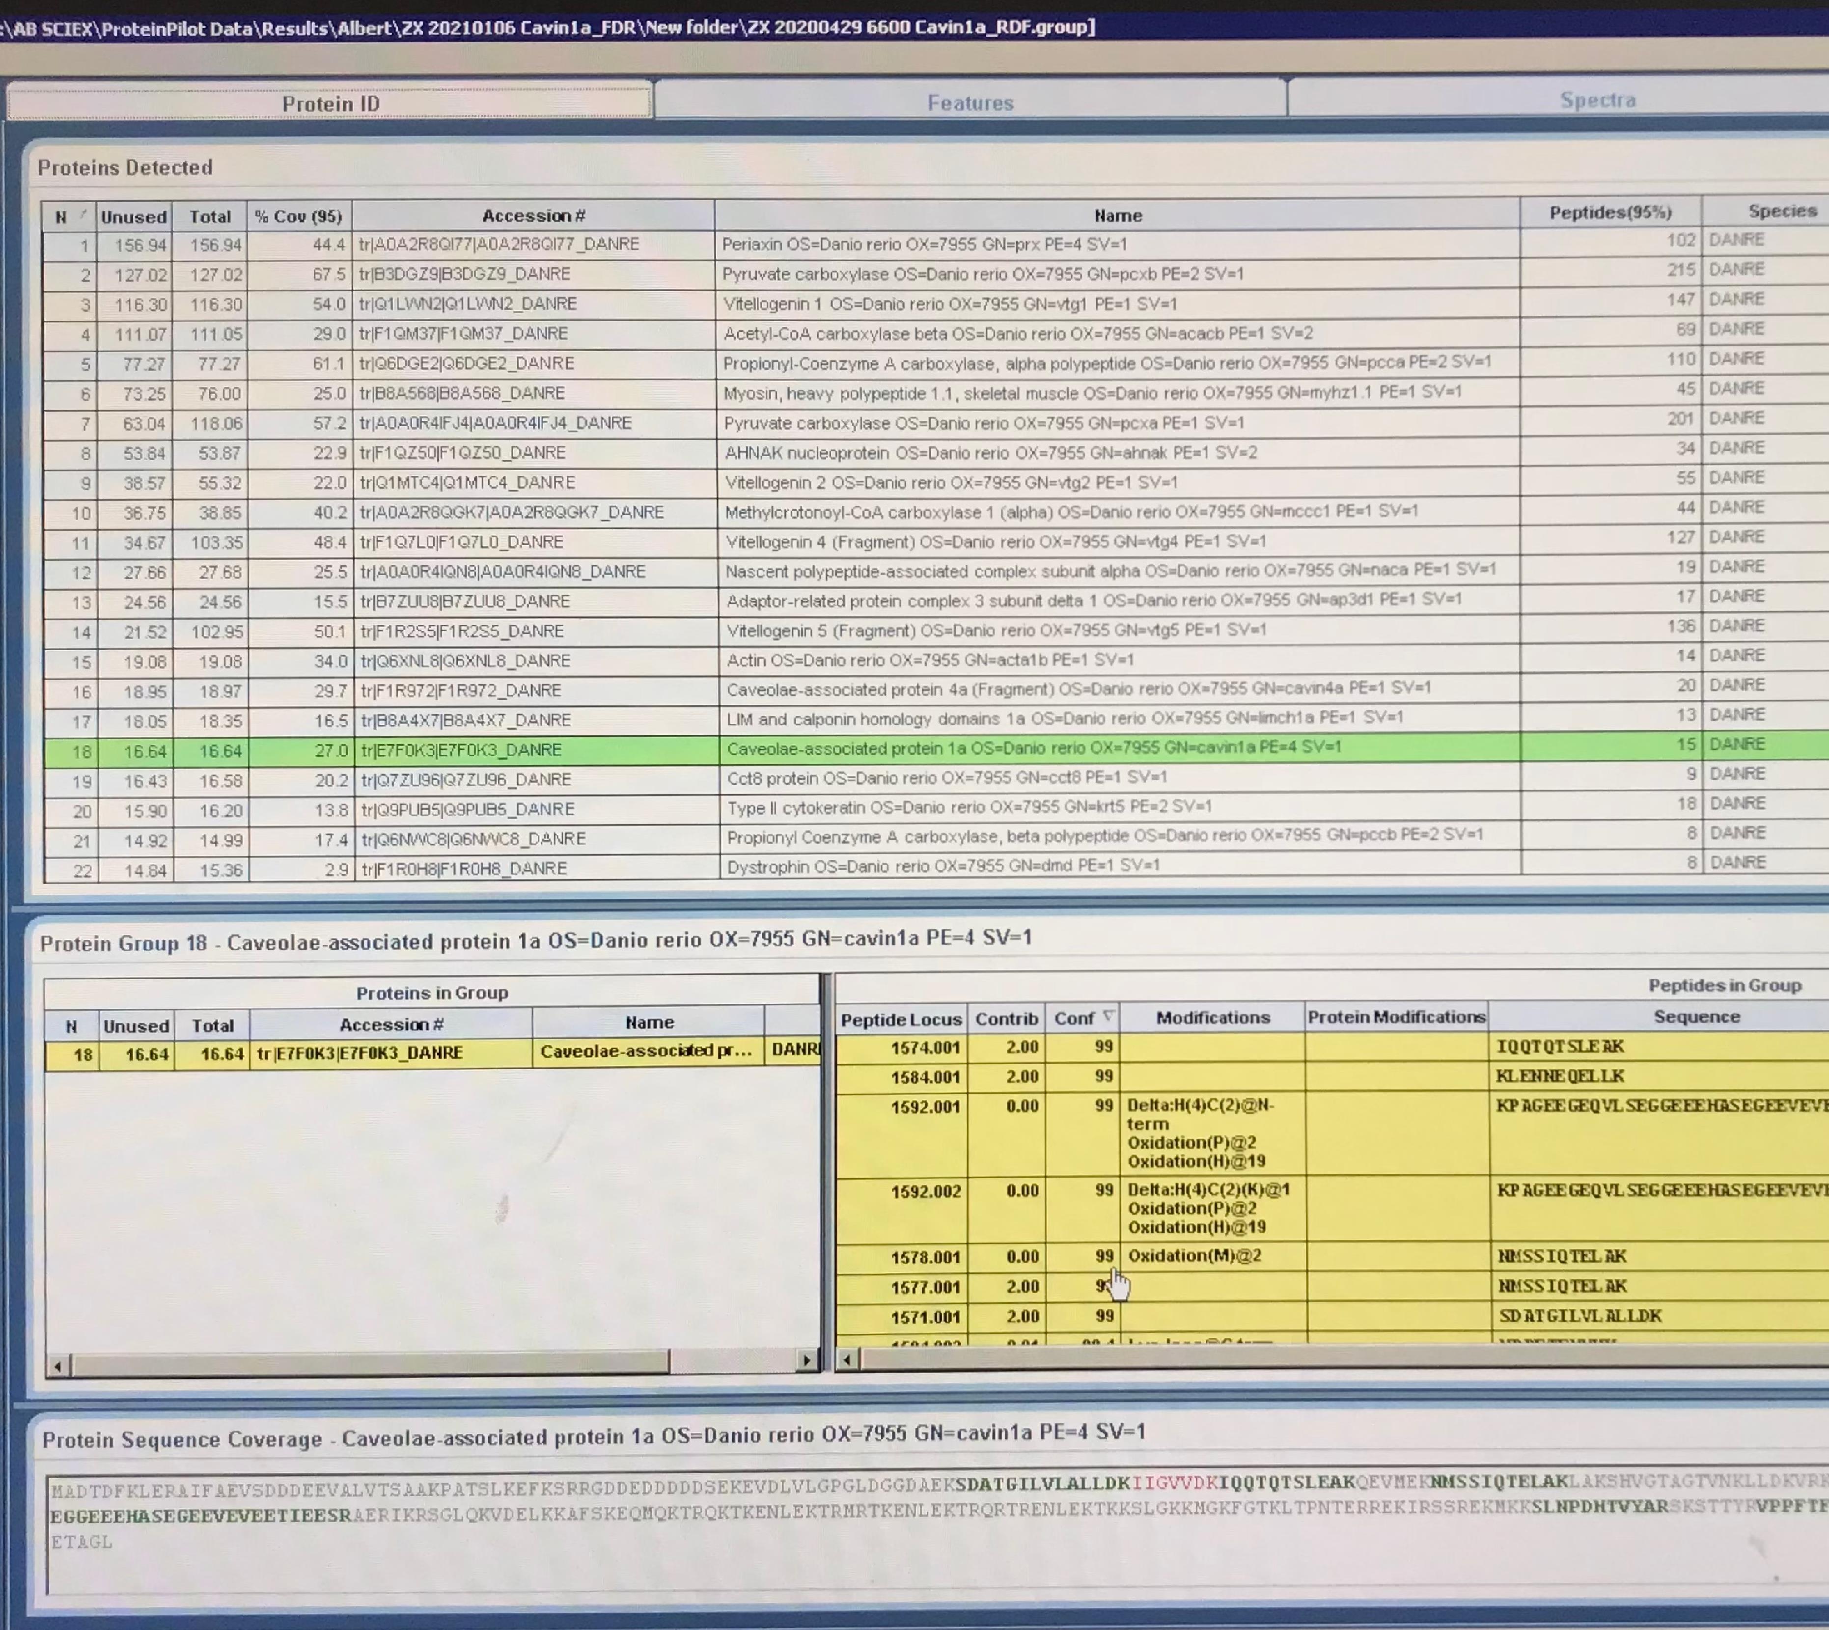This screenshot has height=1630, width=1829.
Task: Select the Cct8 protein row
Action: pos(936,778)
